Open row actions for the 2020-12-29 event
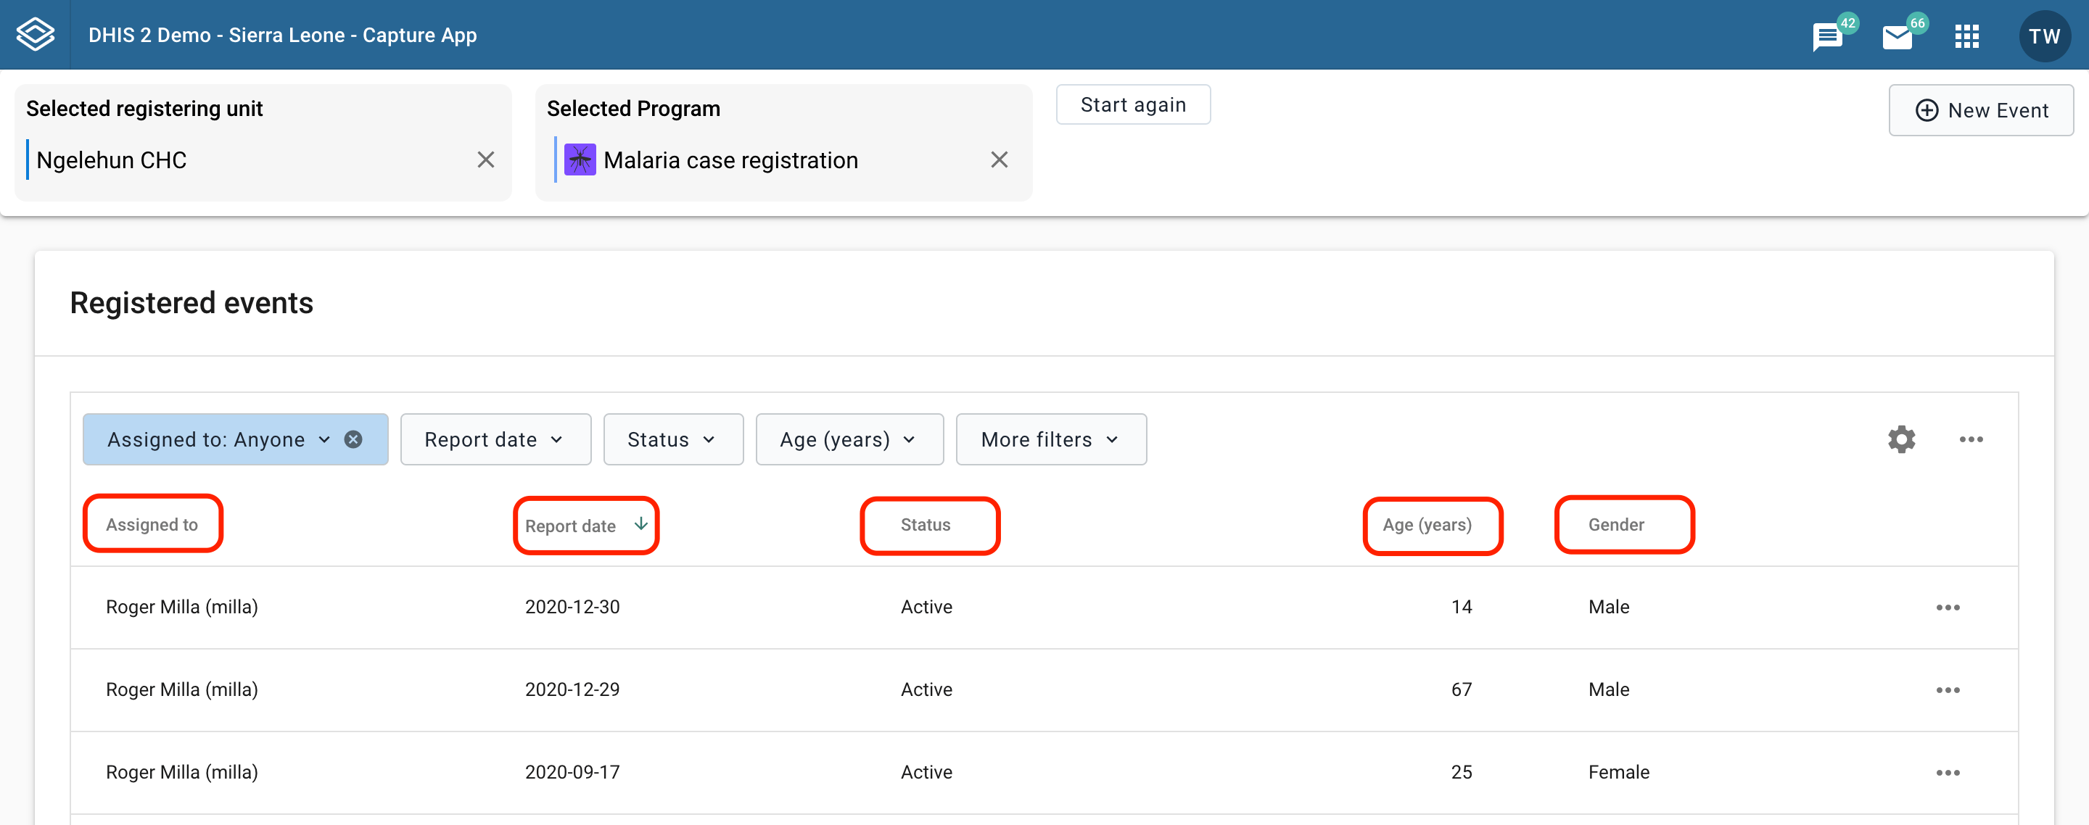 coord(1948,690)
